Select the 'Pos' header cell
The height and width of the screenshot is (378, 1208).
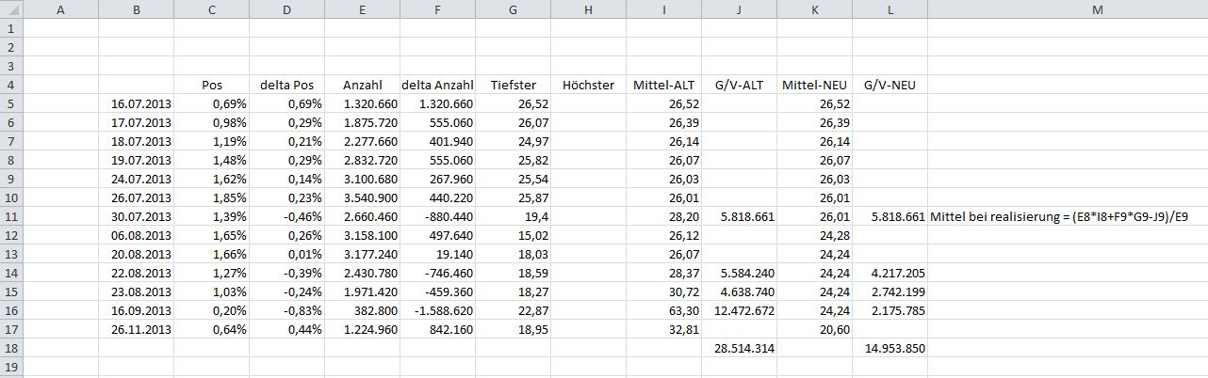point(211,85)
